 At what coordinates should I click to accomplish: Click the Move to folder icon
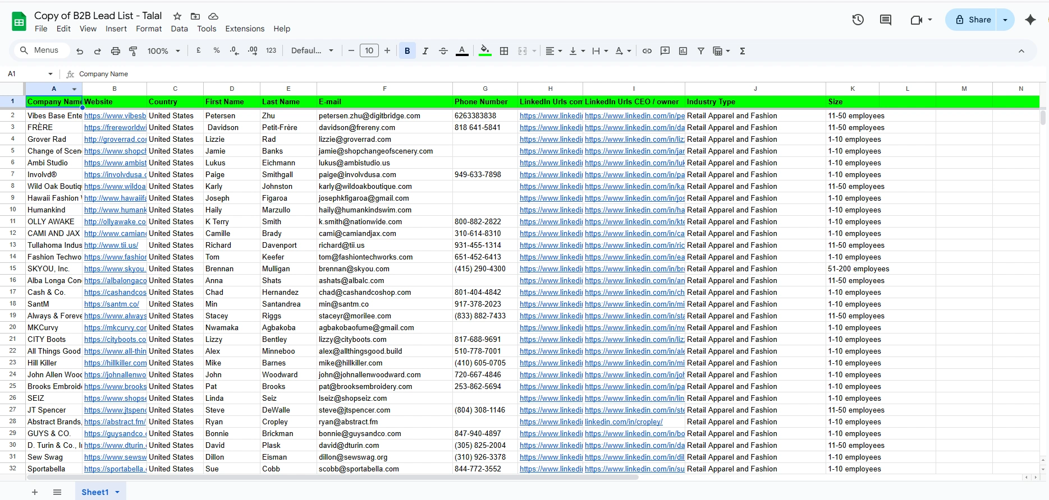coord(195,16)
